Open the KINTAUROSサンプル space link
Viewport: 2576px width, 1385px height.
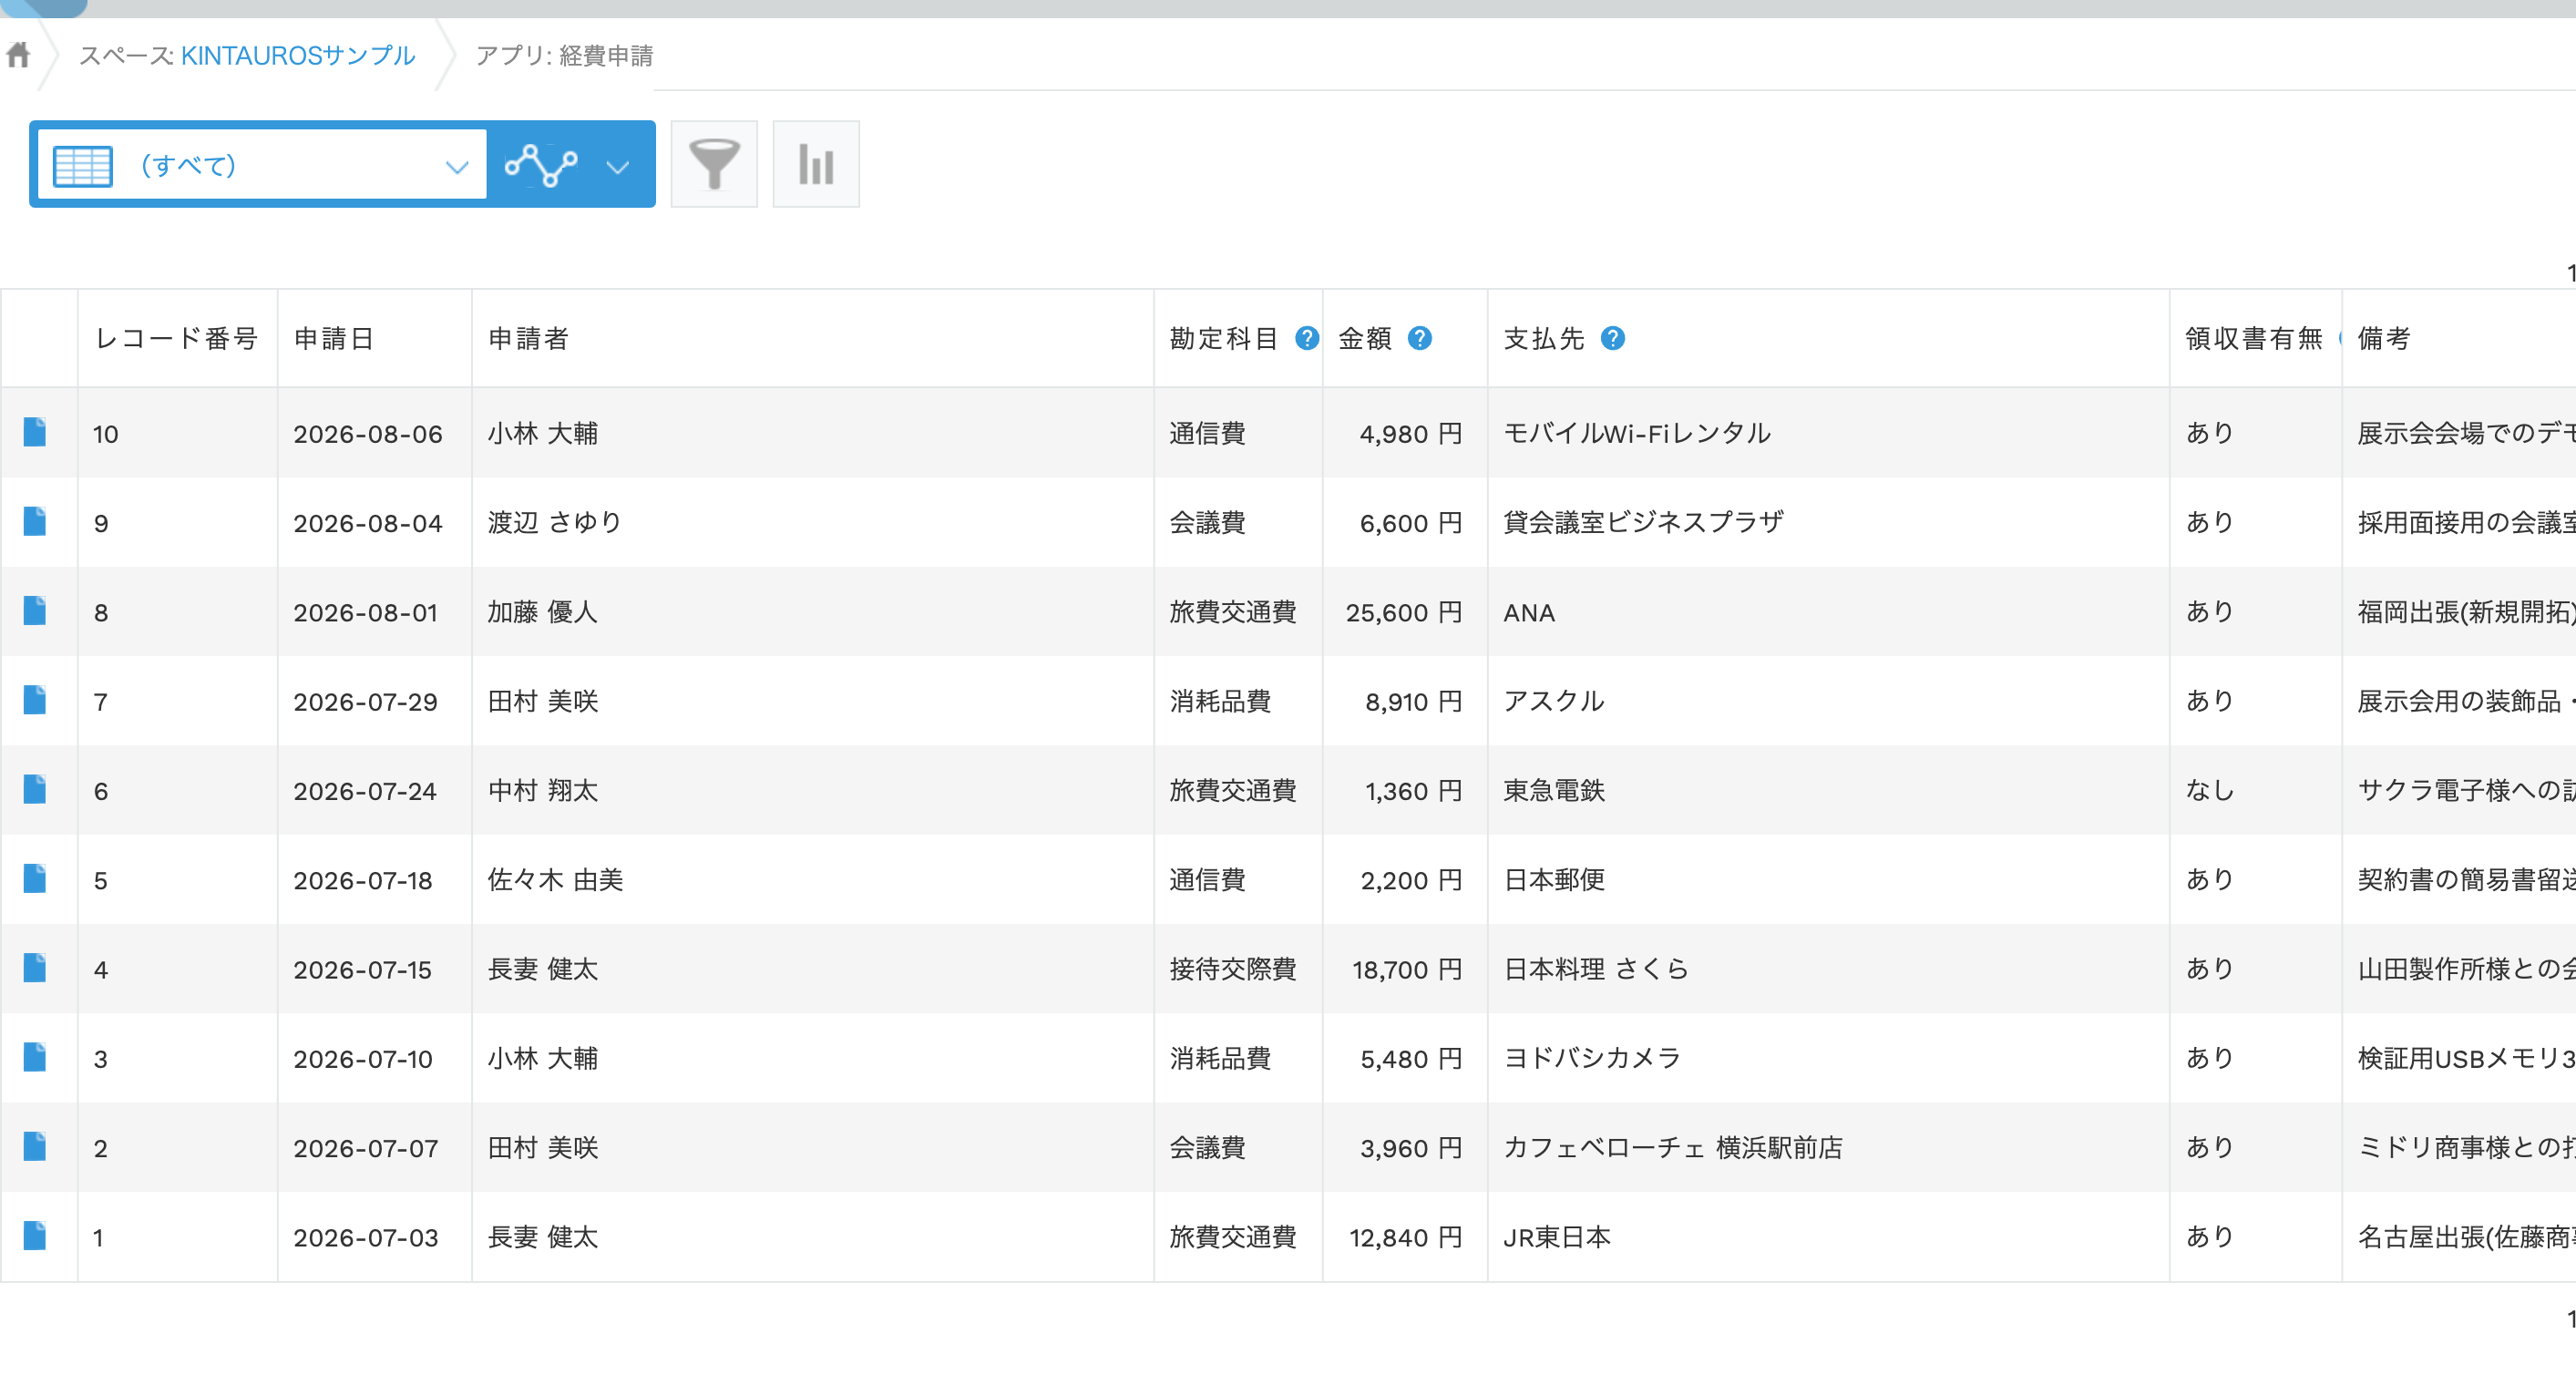297,55
